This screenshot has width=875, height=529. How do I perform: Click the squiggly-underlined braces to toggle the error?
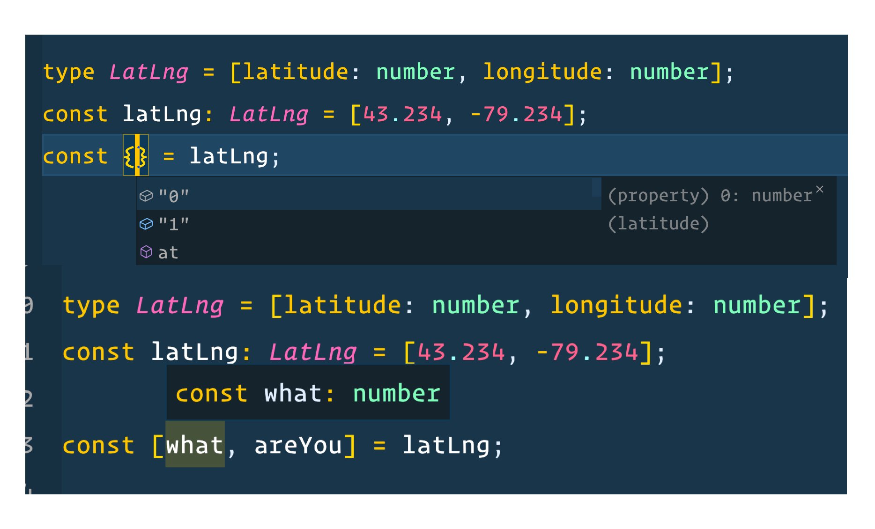[135, 155]
